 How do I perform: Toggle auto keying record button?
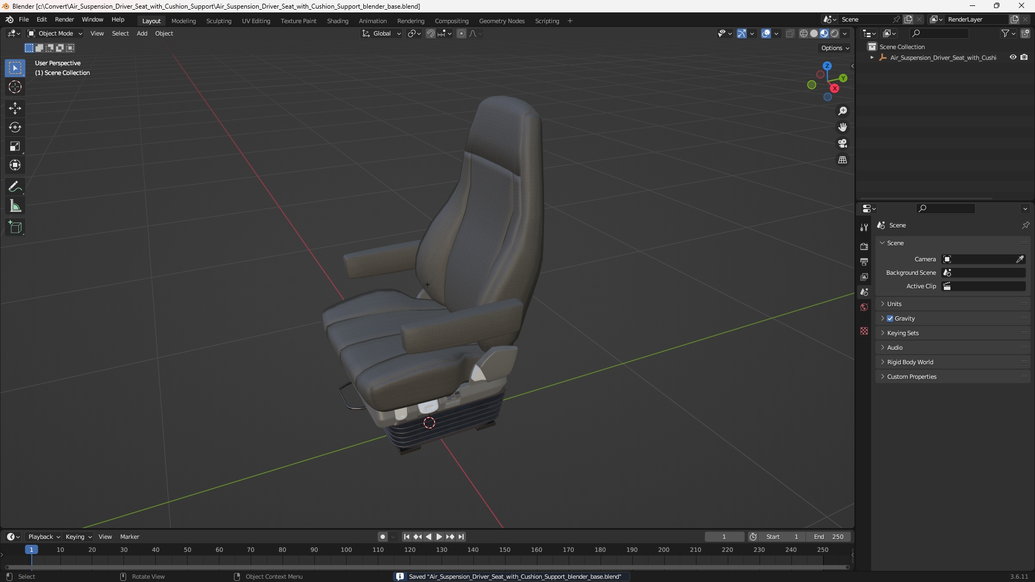[x=382, y=537]
